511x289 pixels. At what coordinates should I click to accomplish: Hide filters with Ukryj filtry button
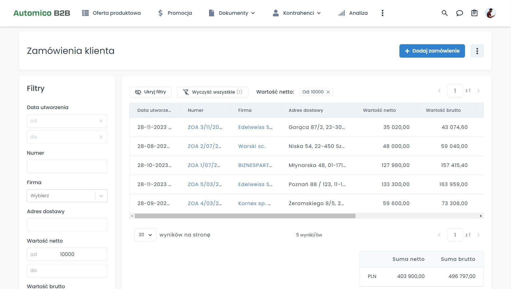[150, 92]
